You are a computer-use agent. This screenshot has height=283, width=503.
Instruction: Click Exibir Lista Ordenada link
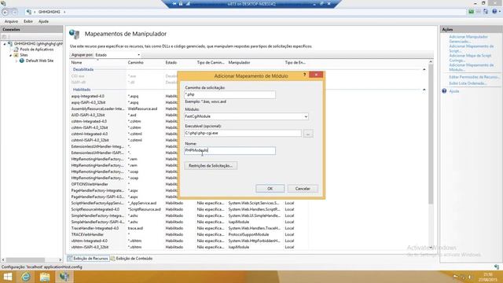(x=468, y=83)
